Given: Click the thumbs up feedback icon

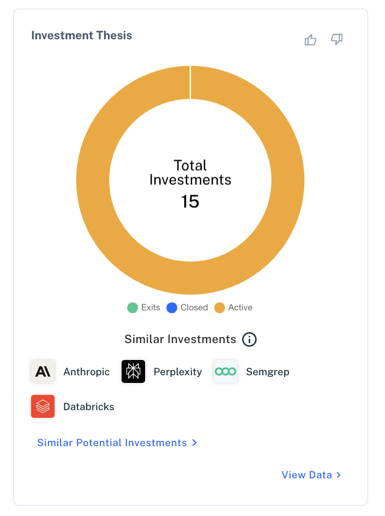Looking at the screenshot, I should coord(310,40).
